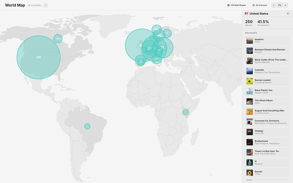The image size is (293, 183).
Task: Open the 100 Multi-Region list
Action: [236, 5]
